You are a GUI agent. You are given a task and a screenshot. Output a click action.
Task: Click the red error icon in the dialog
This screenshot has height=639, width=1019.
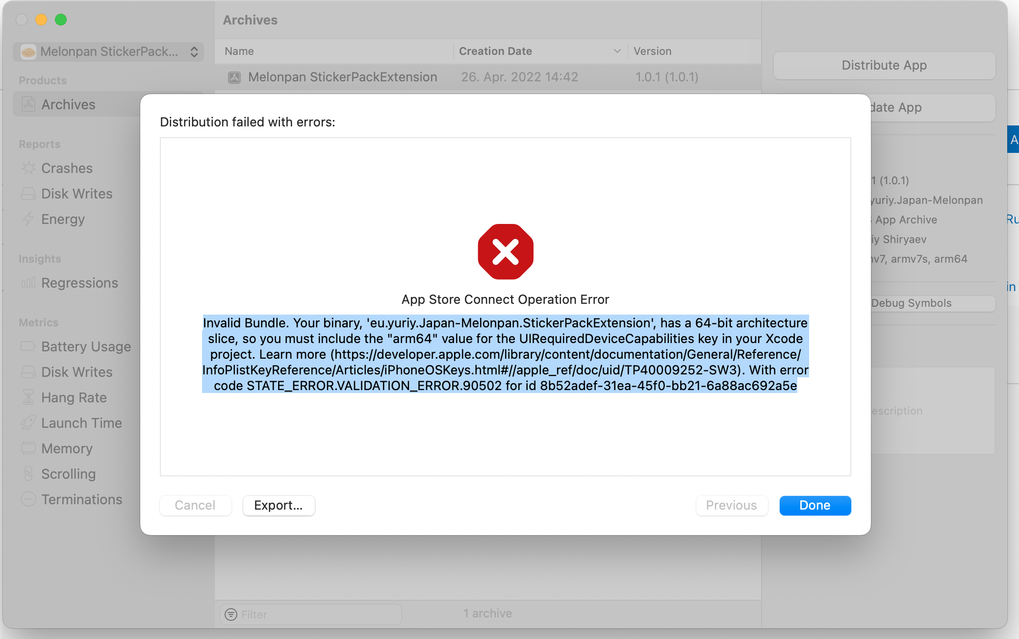tap(506, 251)
